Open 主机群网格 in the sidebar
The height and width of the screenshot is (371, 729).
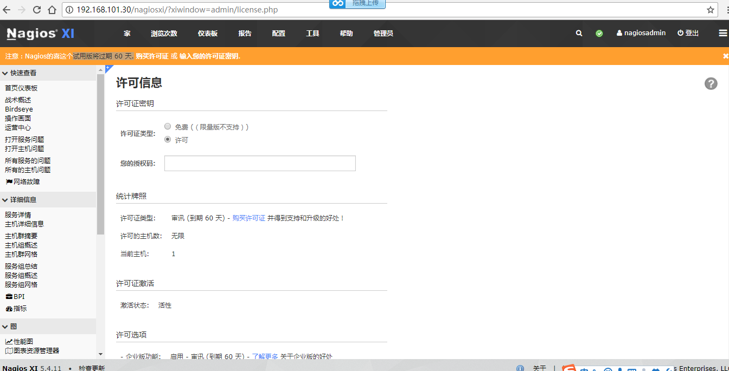pos(21,255)
